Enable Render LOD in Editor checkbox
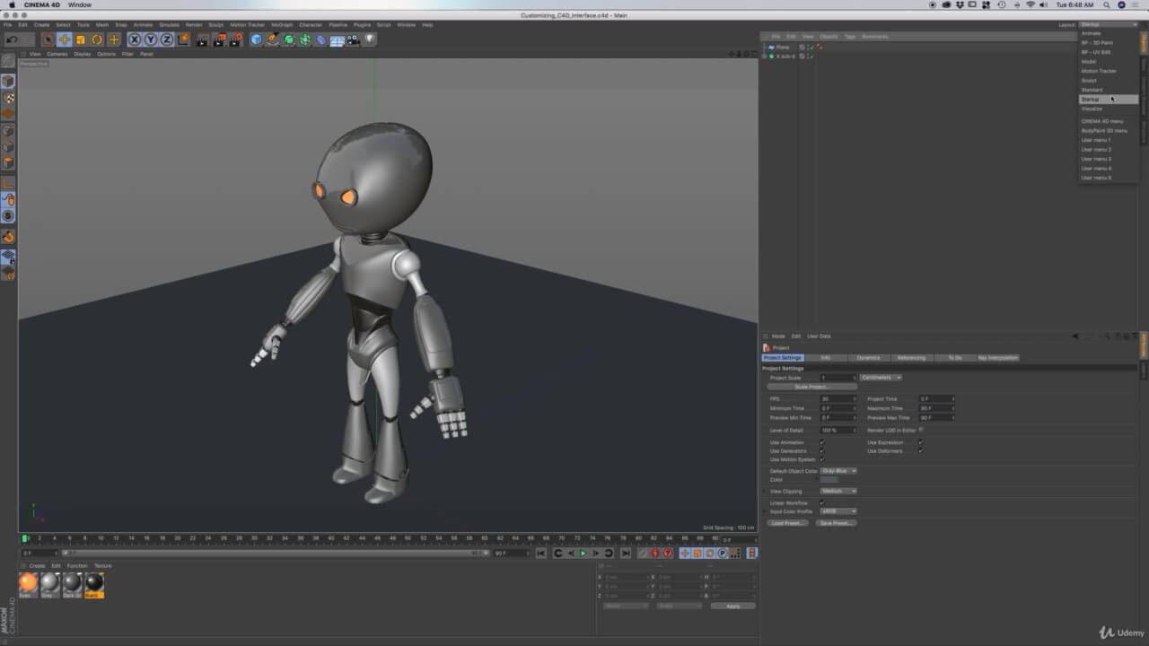Screen dimensions: 1149x646 pyautogui.click(x=920, y=431)
